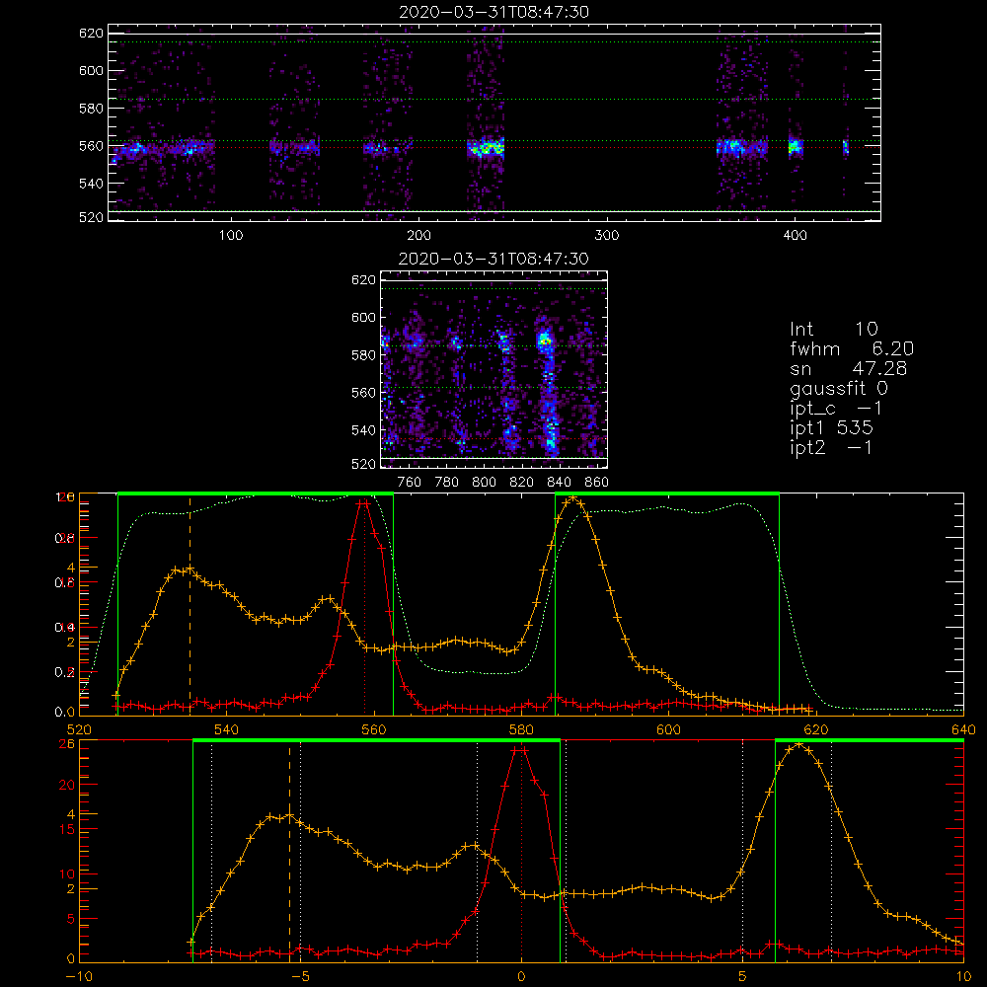Click the x-axis label 10 of the bottom plot
The image size is (987, 987).
(963, 977)
